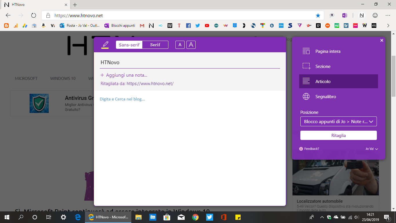Click the OneNote Clipper extension icon

click(x=345, y=15)
